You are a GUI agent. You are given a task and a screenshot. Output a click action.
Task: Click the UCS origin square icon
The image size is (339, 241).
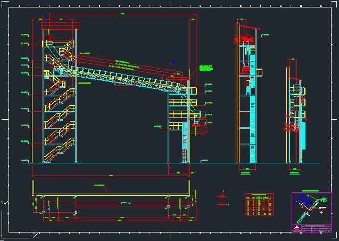2,238
